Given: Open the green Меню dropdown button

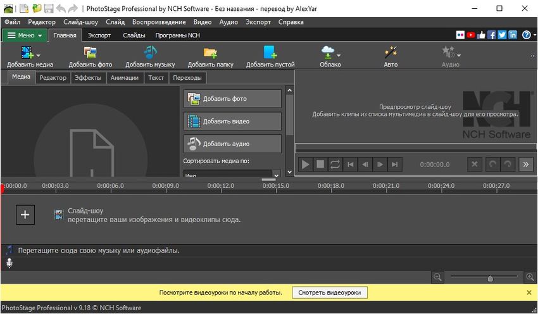Looking at the screenshot, I should pyautogui.click(x=25, y=35).
